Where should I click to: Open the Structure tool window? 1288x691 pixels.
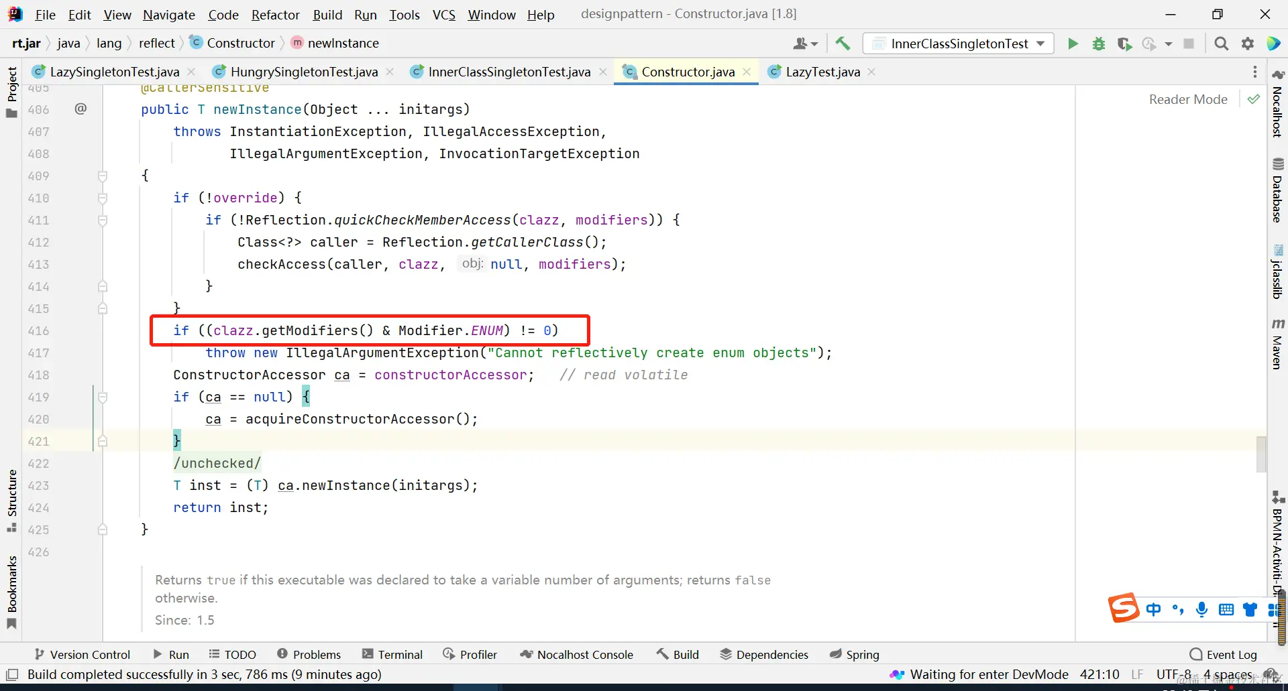click(11, 501)
